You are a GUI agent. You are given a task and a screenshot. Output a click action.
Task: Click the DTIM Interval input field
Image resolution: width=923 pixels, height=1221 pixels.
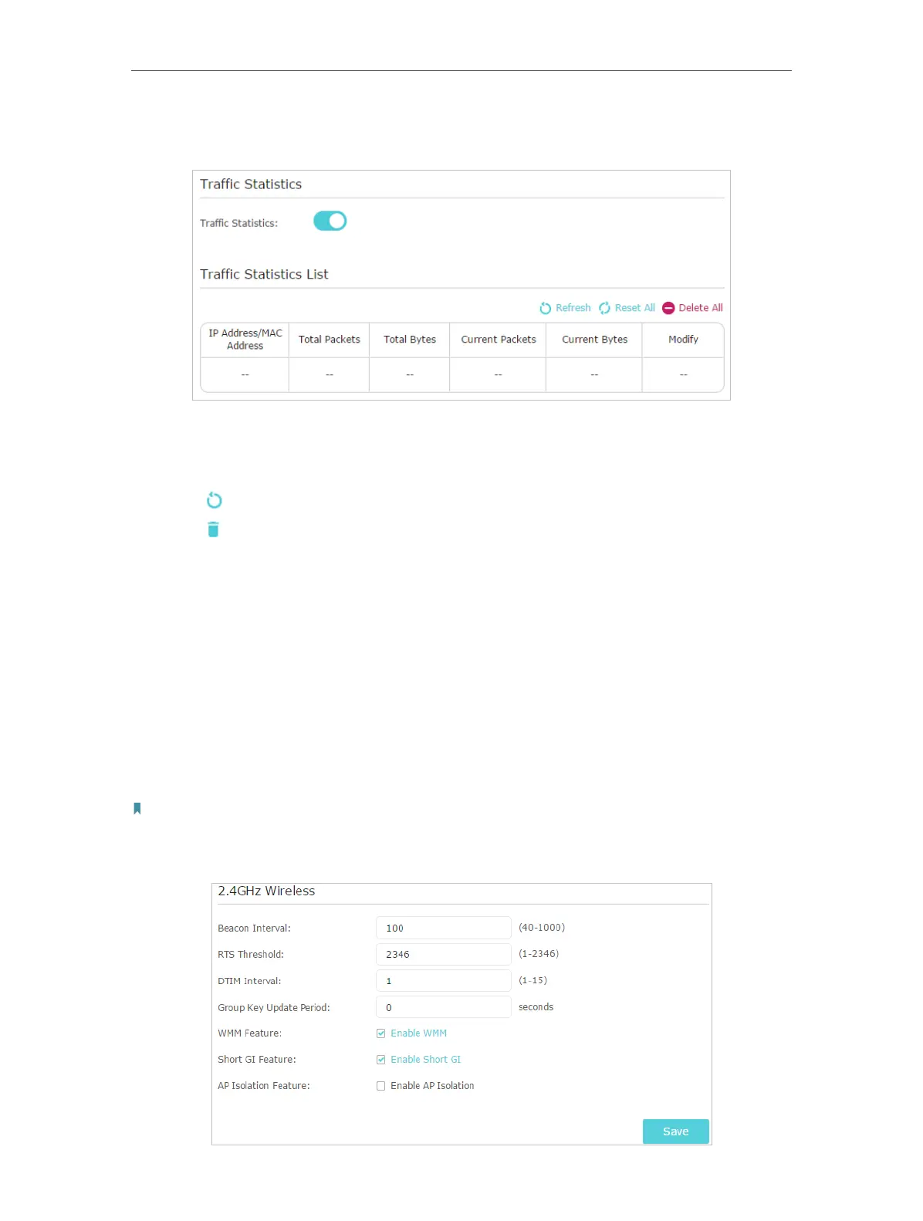(x=443, y=980)
